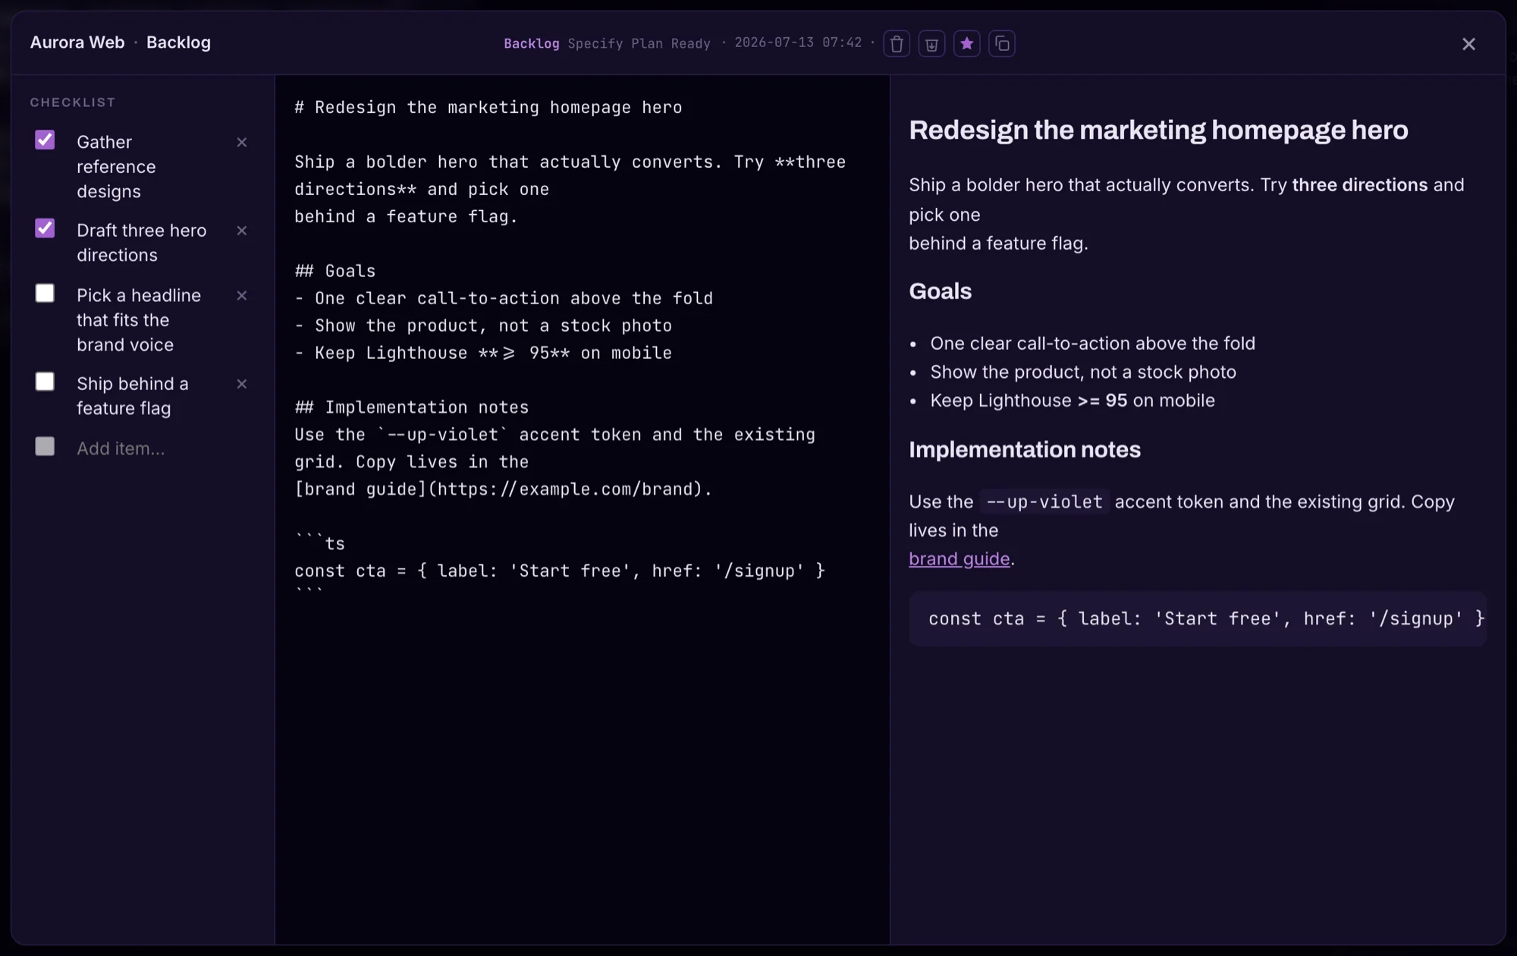Image resolution: width=1517 pixels, height=956 pixels.
Task: Click the '## Implementation notes' editor line
Action: (412, 407)
